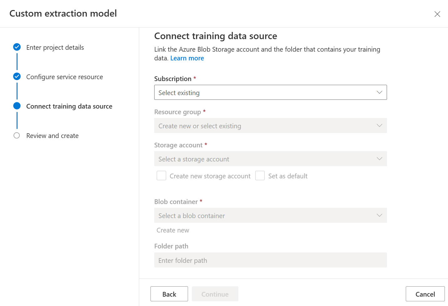Viewport: 448px width, 306px height.
Task: Toggle the Set as default checkbox
Action: pyautogui.click(x=260, y=176)
